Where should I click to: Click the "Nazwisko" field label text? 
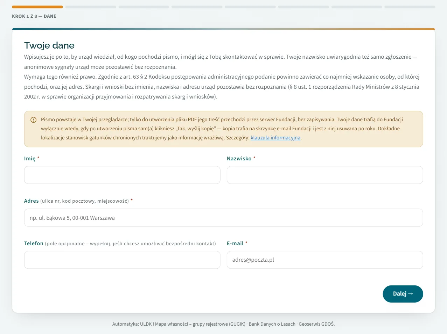tap(239, 159)
